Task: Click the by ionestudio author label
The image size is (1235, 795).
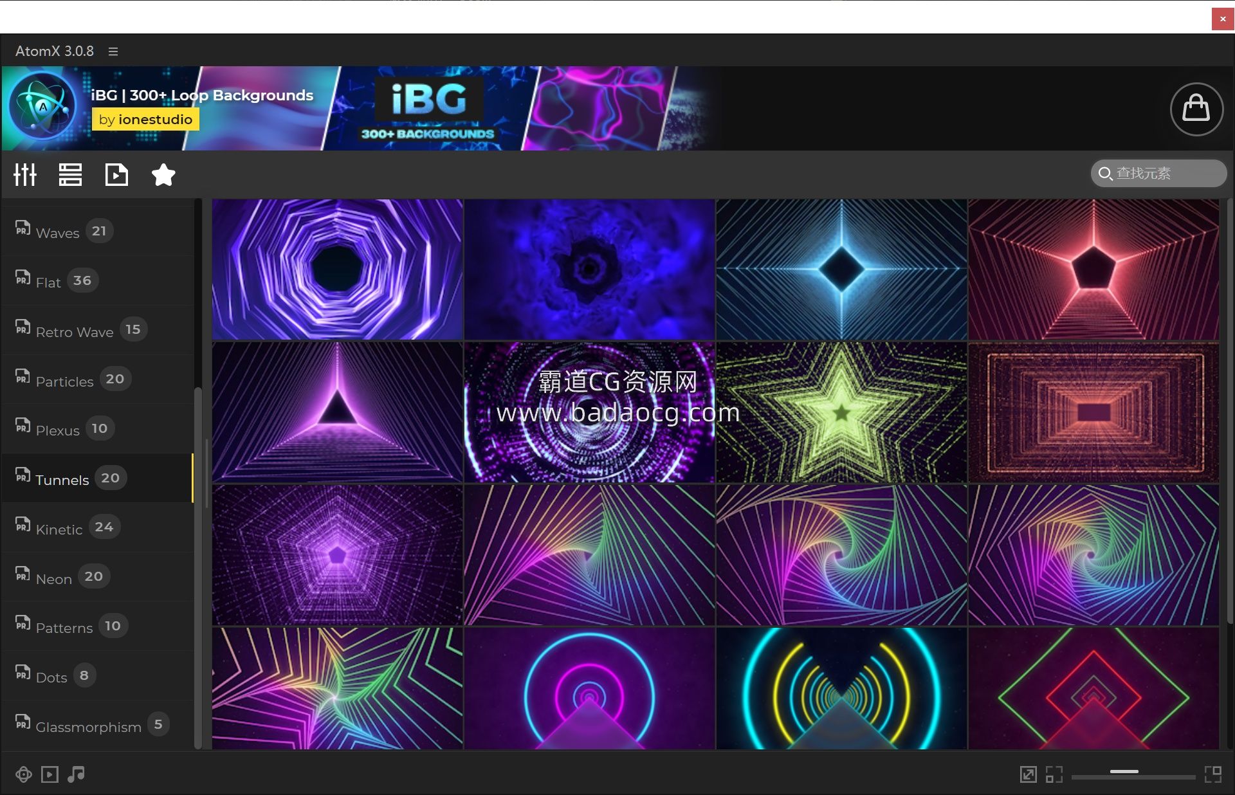Action: tap(145, 120)
